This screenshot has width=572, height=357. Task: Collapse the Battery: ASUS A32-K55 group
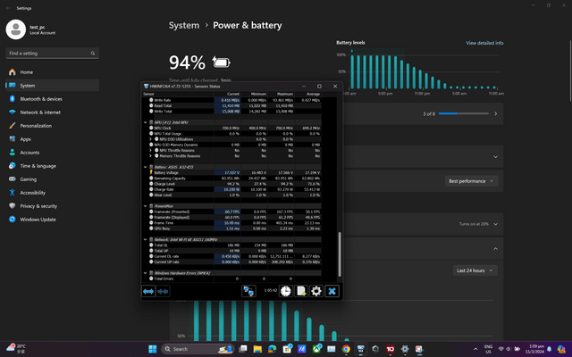click(x=145, y=167)
